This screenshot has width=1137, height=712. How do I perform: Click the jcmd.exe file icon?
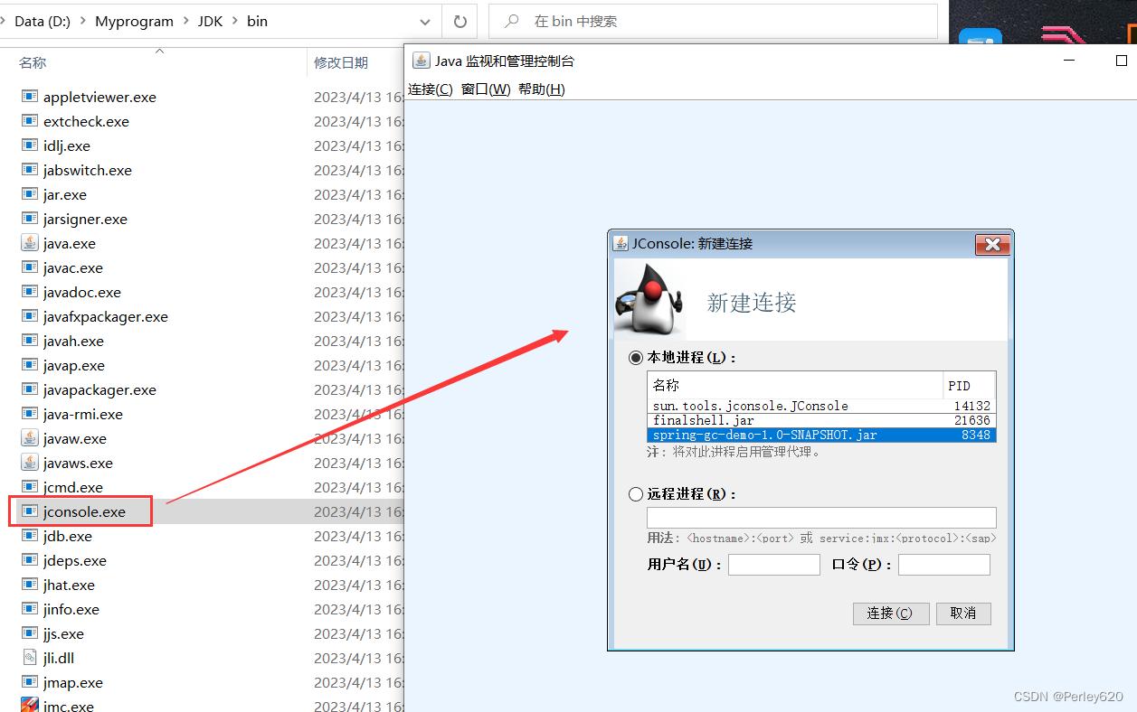coord(30,486)
